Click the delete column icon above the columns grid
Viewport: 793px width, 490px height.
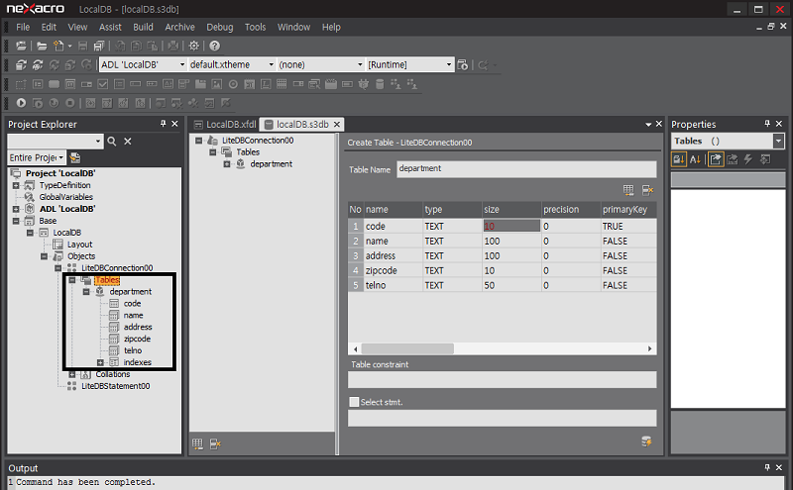647,190
